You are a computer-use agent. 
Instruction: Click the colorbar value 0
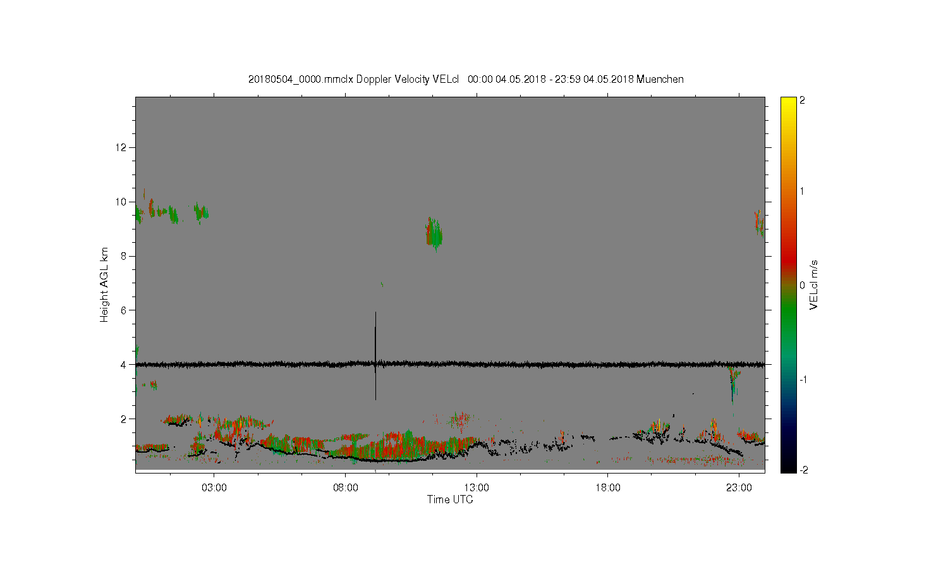pos(803,285)
